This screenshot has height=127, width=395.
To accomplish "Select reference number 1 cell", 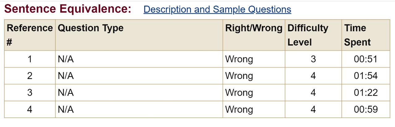I will click(30, 59).
